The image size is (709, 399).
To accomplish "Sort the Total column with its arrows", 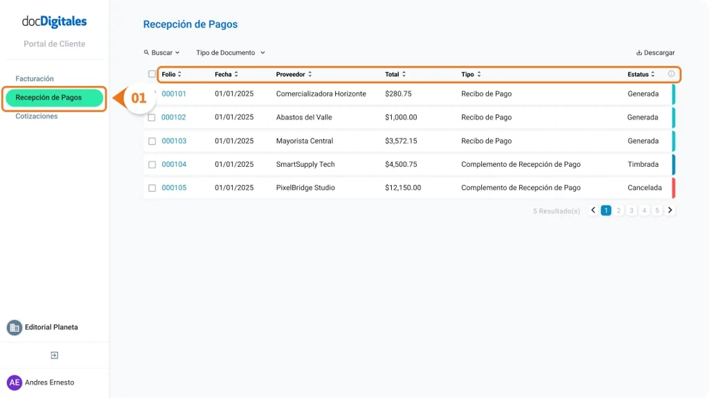I will coord(404,74).
